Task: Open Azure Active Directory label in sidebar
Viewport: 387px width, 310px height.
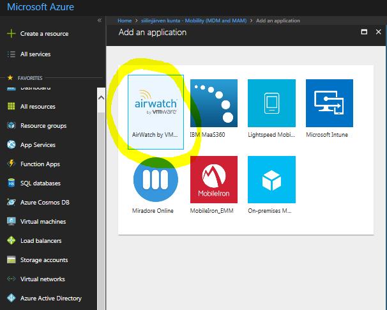Action: coord(51,298)
